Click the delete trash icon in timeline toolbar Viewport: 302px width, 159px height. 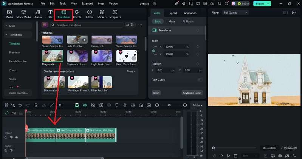(36, 105)
